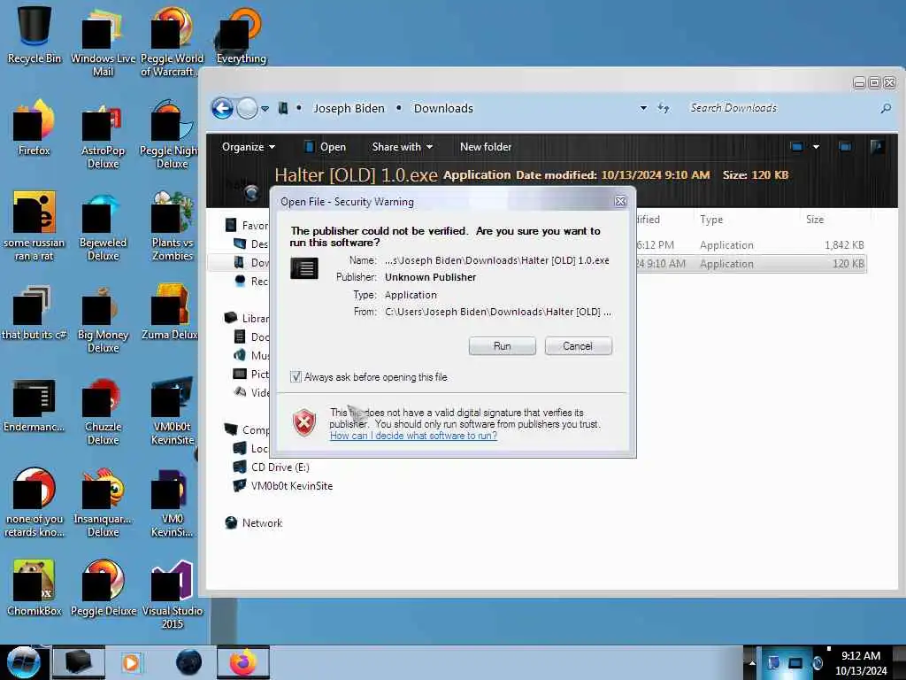Select the Firefox desktop shortcut
This screenshot has width=906, height=680.
pyautogui.click(x=35, y=127)
